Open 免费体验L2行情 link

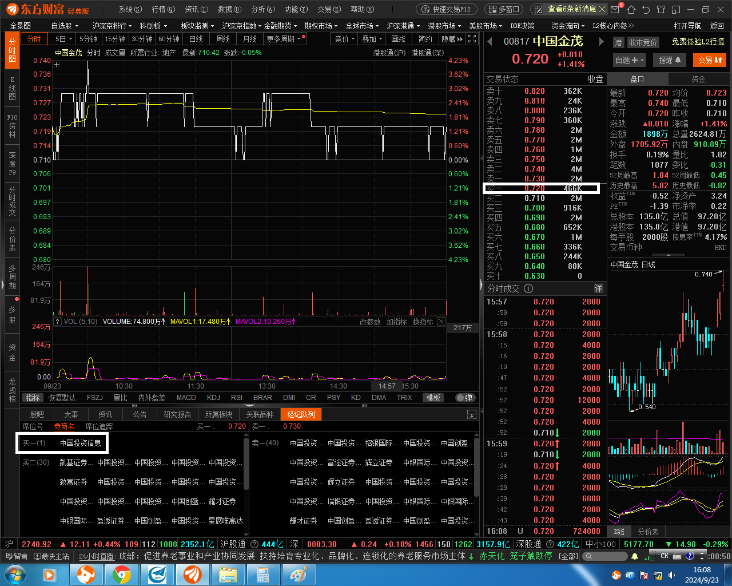tap(698, 42)
